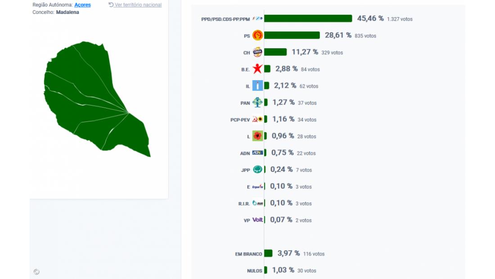The width and height of the screenshot is (495, 279).
Task: Click the JPP green logo icon
Action: [257, 170]
